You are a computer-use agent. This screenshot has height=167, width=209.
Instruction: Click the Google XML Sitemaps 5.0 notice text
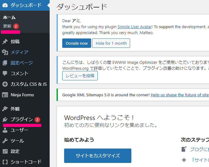point(106,95)
